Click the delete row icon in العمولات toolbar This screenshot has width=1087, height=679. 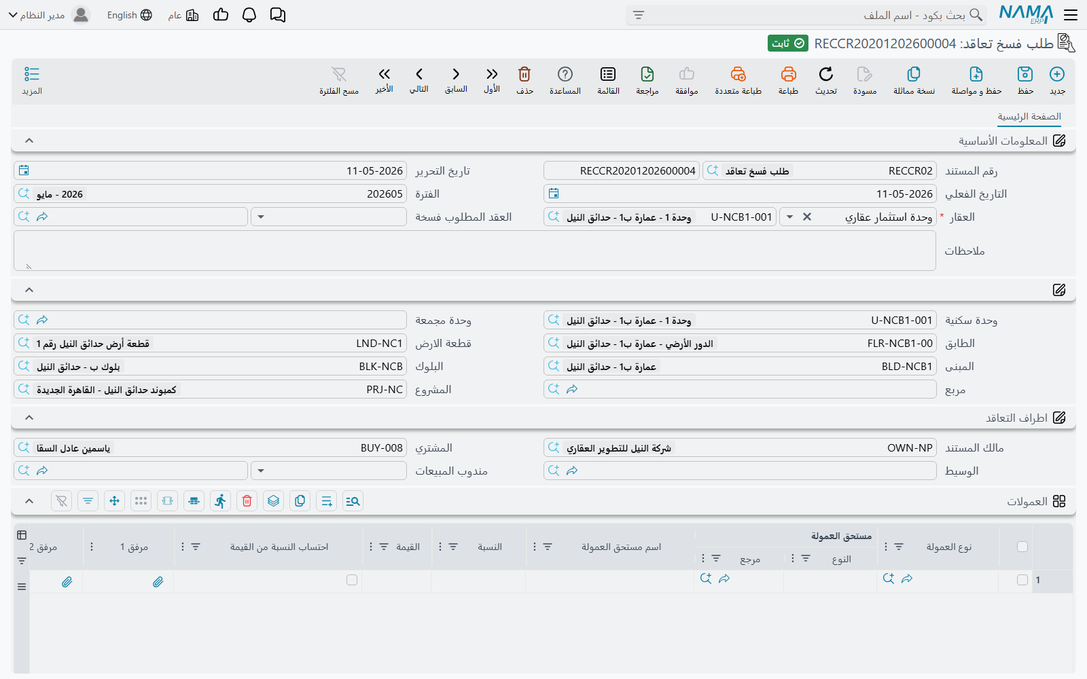point(247,501)
